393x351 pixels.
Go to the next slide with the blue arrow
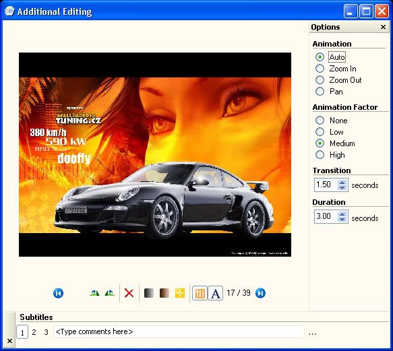[260, 293]
